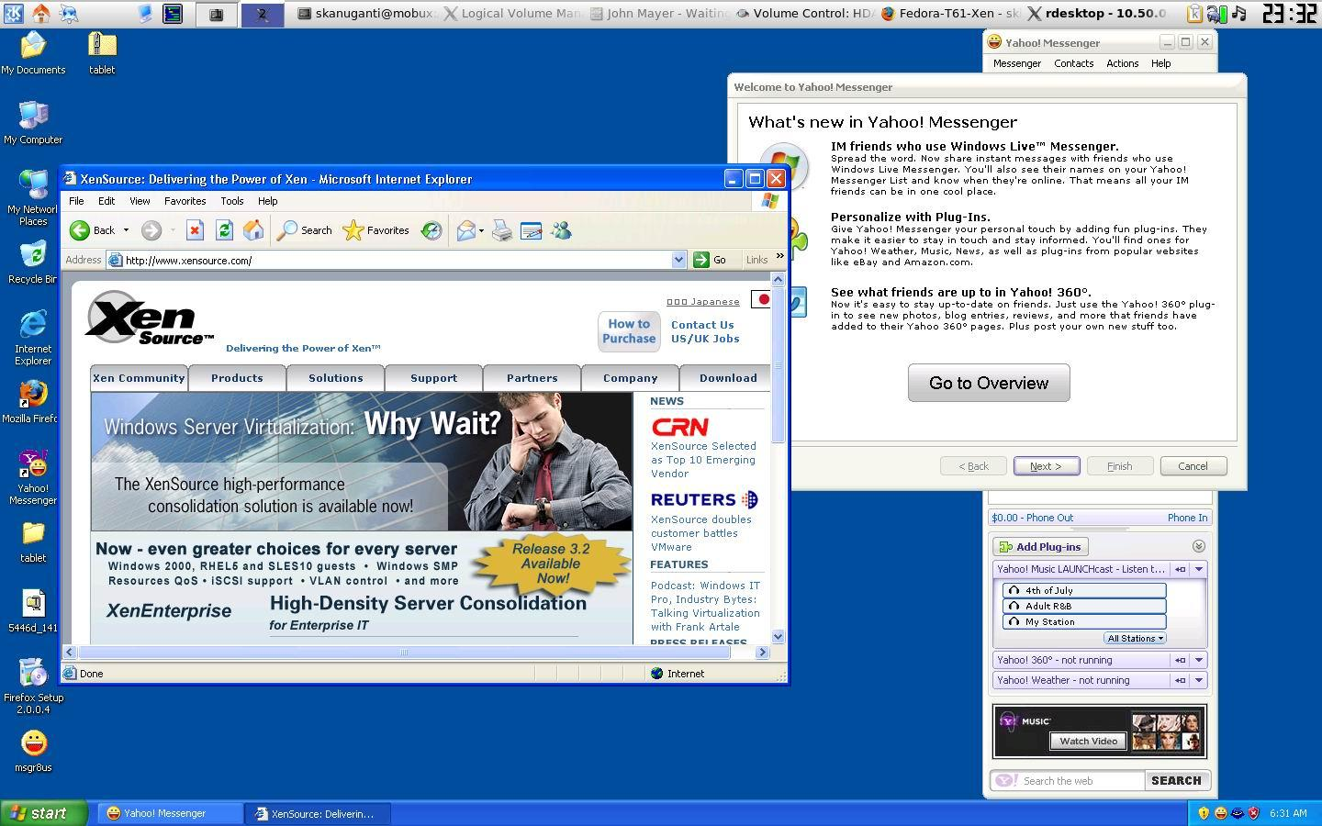Stop loading the page in IE toolbar
Viewport: 1322px width, 826px height.
(195, 230)
